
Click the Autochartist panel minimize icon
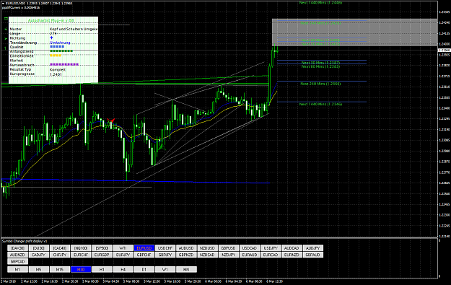click(x=5, y=19)
